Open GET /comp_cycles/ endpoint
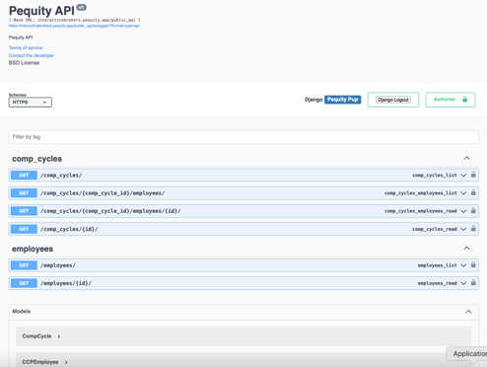 pos(243,175)
